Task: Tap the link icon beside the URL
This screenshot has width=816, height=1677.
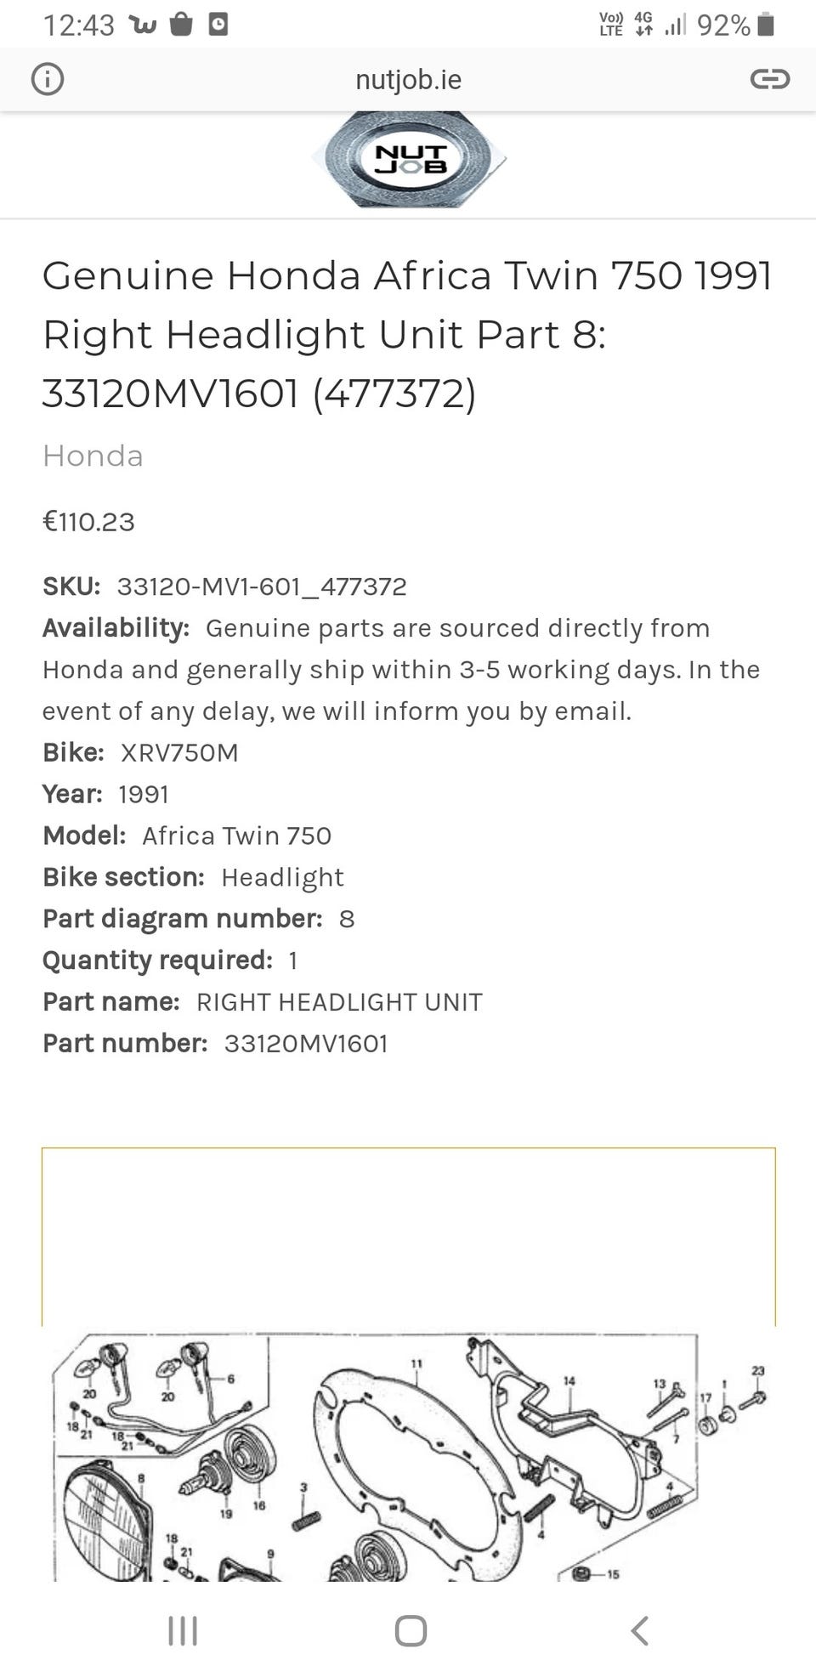Action: click(x=769, y=79)
